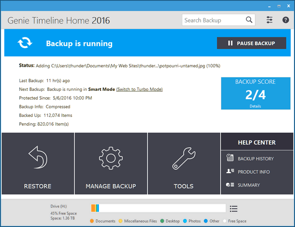Image resolution: width=295 pixels, height=227 pixels.
Task: Click the drive usage bar
Action: pos(158,208)
